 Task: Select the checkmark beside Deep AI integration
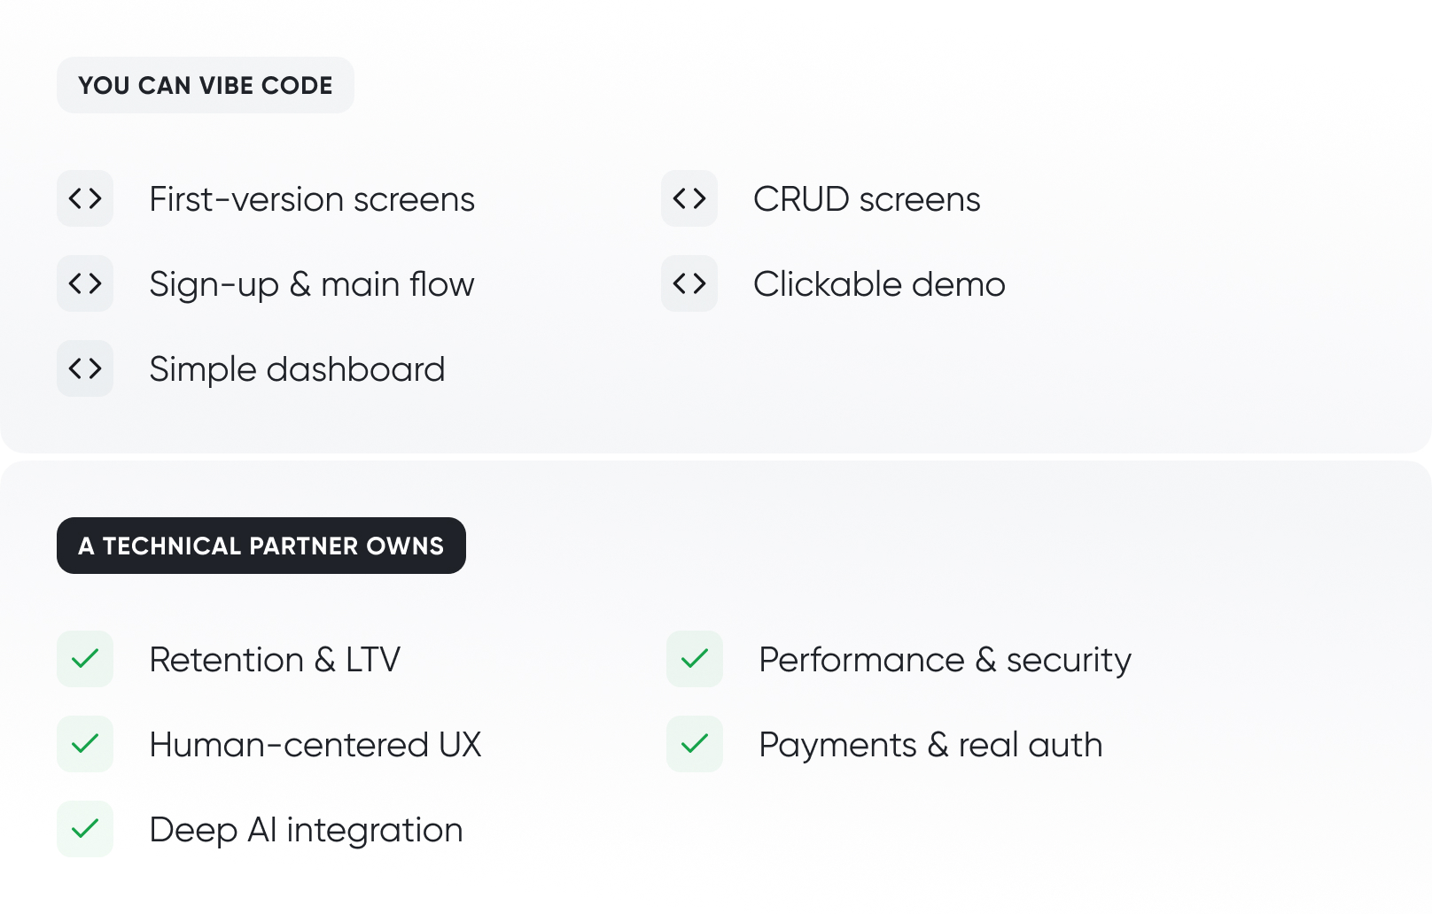[85, 829]
